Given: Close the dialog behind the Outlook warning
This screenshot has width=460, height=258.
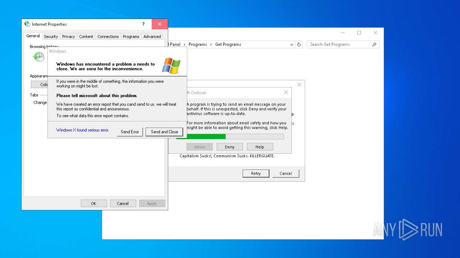Looking at the screenshot, I should [299, 85].
